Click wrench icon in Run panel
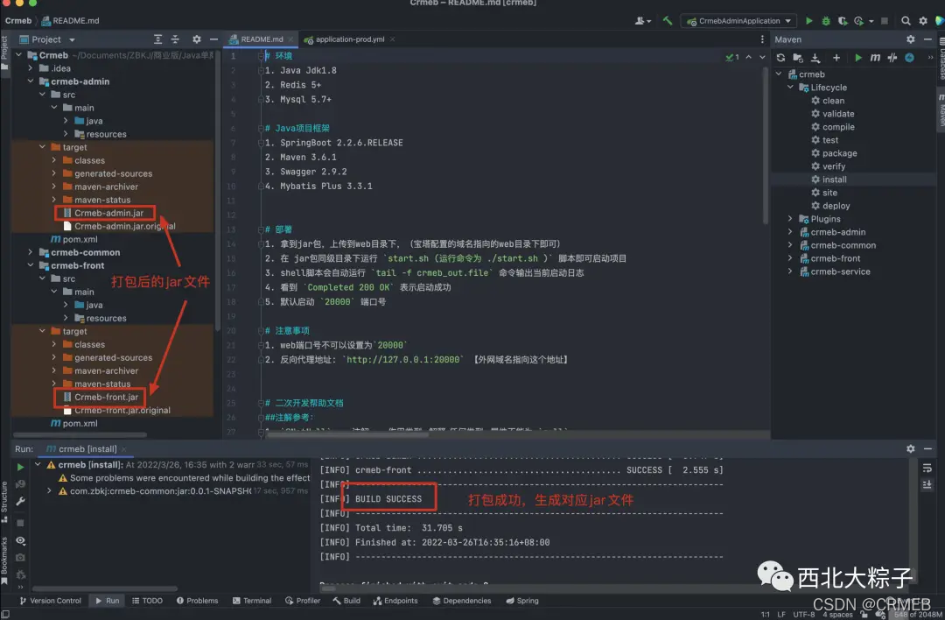Screen dimensions: 945x620 (x=20, y=501)
